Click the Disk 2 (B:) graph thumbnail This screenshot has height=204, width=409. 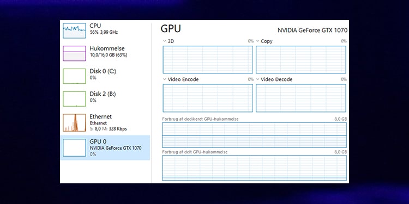point(74,98)
